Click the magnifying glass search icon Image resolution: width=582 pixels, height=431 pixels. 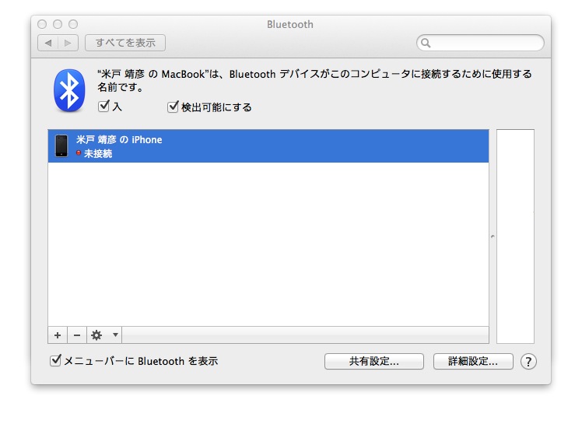tap(426, 43)
